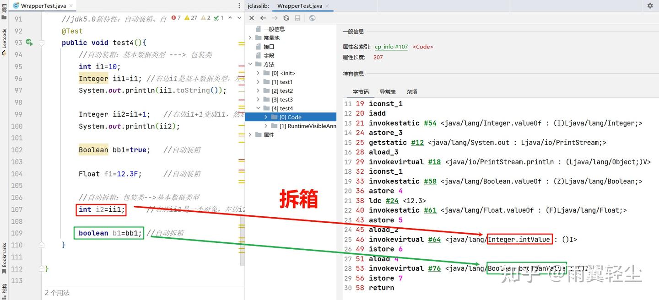The height and width of the screenshot is (300, 659).
Task: Switch to the 异常表 tab
Action: 388,91
